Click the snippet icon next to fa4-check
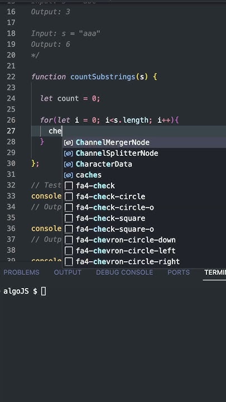The image size is (226, 402). click(x=69, y=186)
